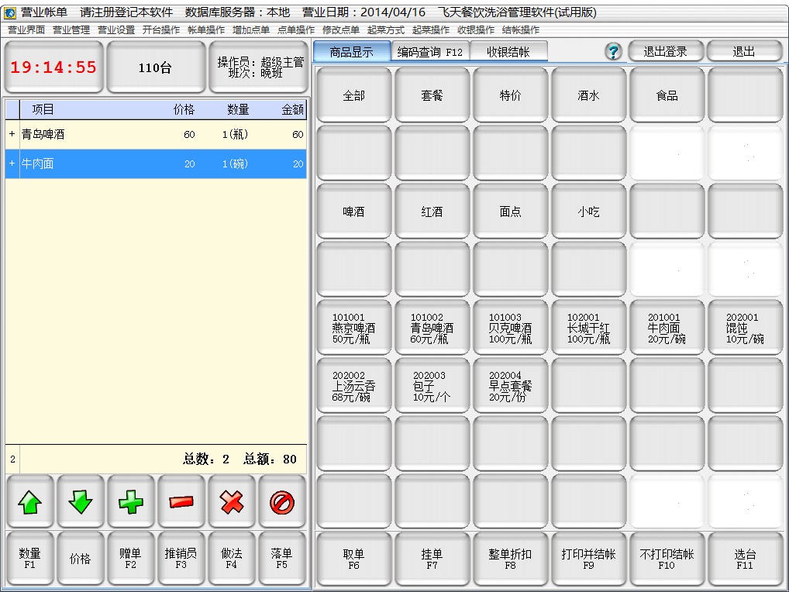
Task: Click the red X delete icon
Action: [x=232, y=502]
